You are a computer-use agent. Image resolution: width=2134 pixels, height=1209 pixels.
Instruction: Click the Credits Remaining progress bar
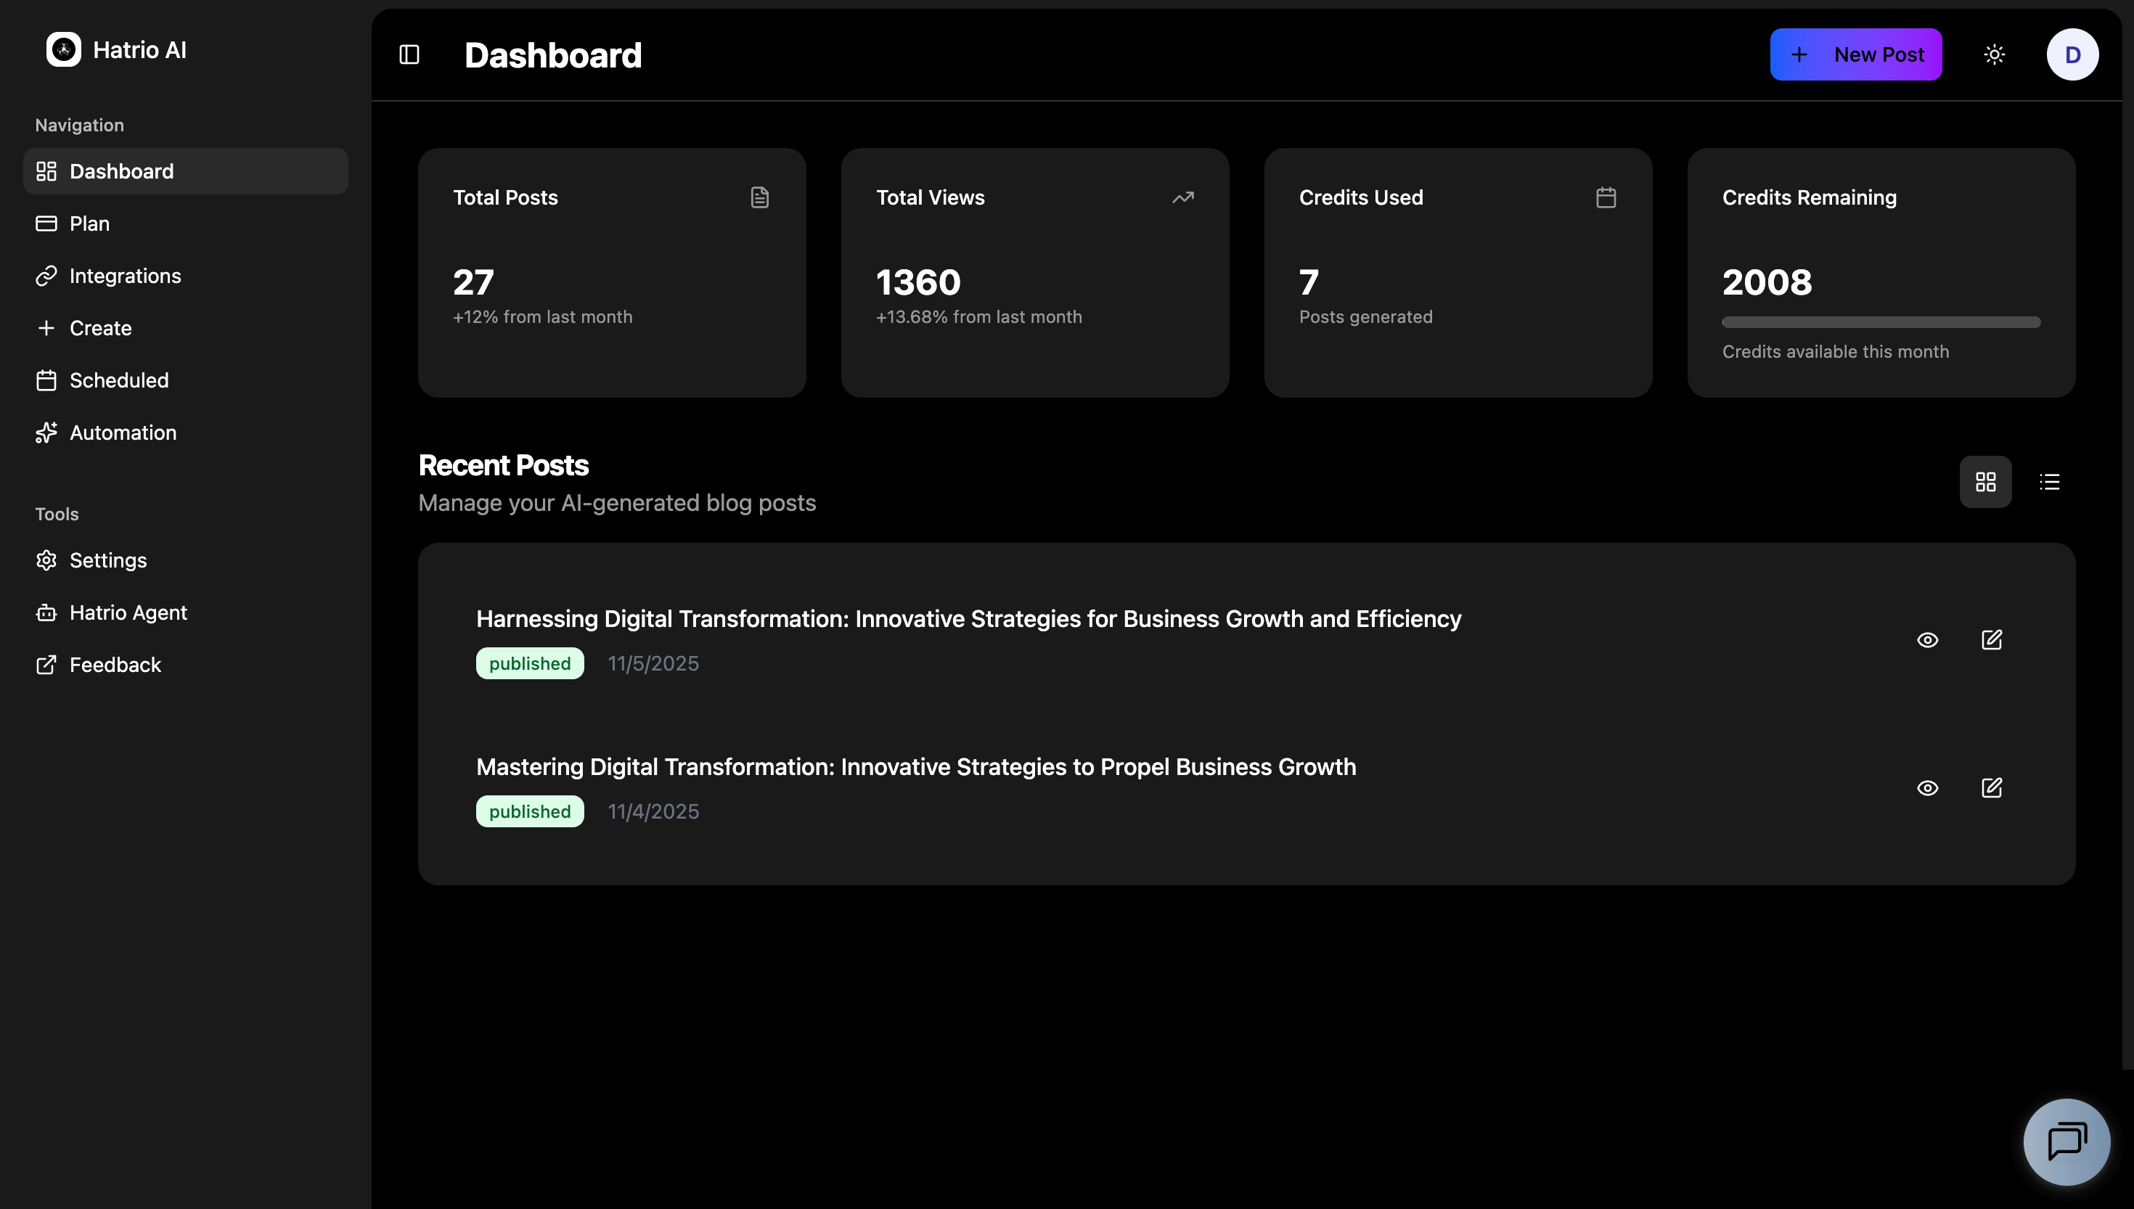(1881, 321)
